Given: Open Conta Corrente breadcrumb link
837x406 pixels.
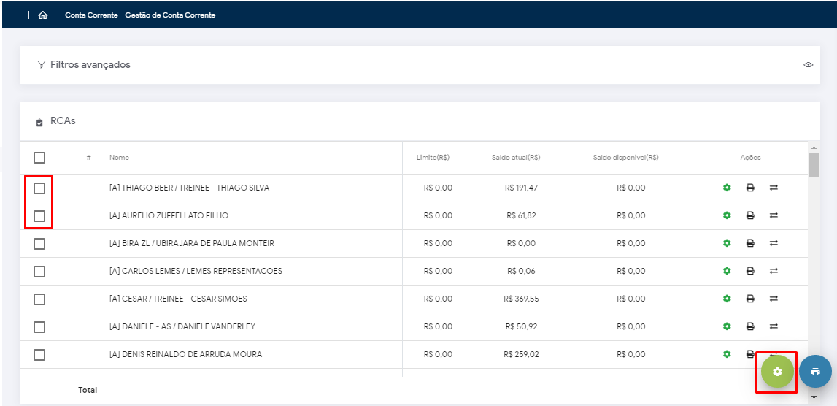Looking at the screenshot, I should [91, 15].
